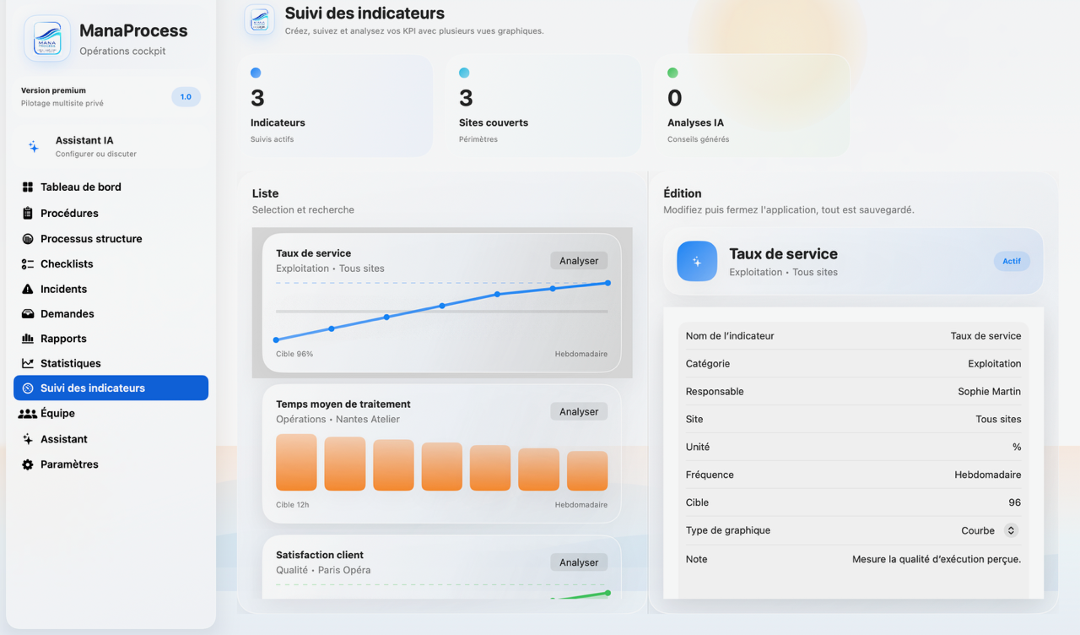Click the Assistant IA sparkle icon
Screen dimensions: 1080x635
(x=34, y=147)
